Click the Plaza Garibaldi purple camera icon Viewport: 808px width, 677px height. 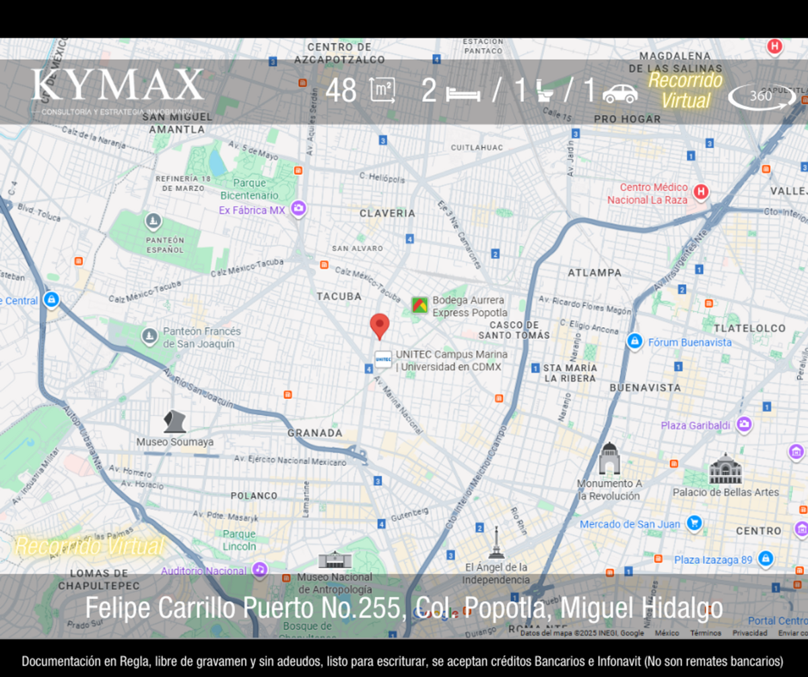click(x=744, y=425)
